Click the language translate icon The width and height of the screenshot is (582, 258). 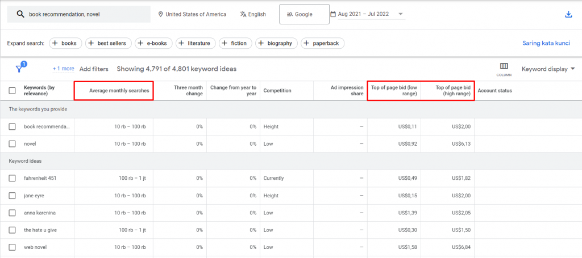tap(243, 14)
